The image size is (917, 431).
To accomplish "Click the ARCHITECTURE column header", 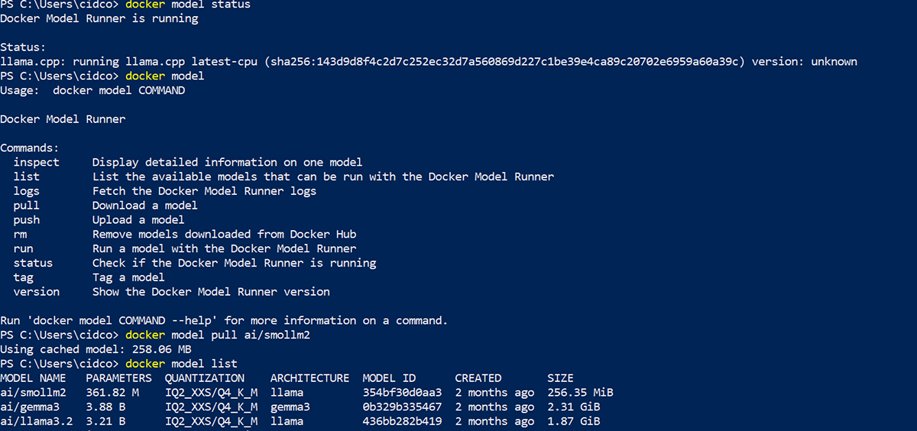I will coord(309,378).
